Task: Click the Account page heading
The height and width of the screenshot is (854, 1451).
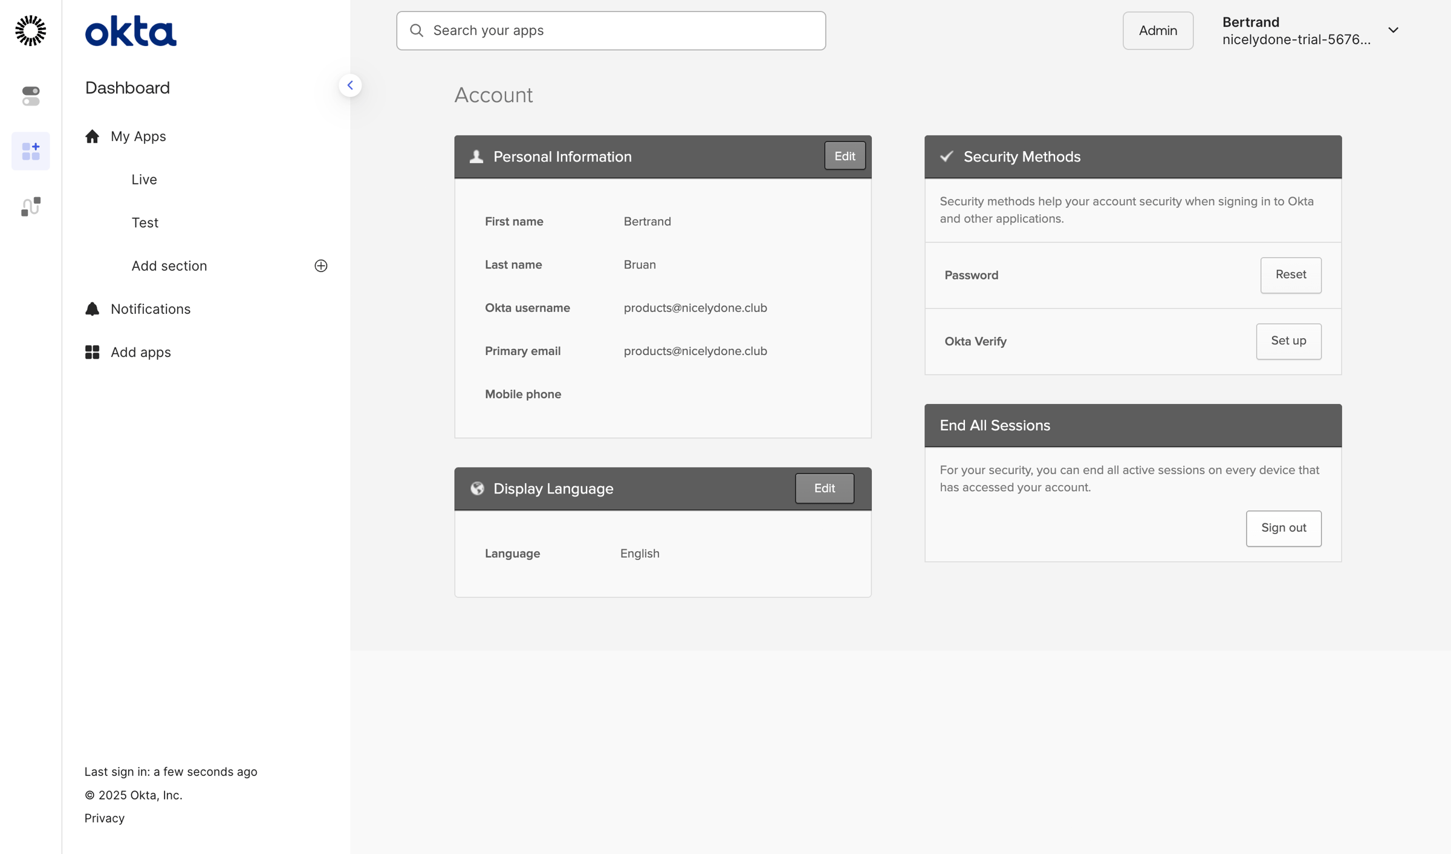Action: pos(493,95)
